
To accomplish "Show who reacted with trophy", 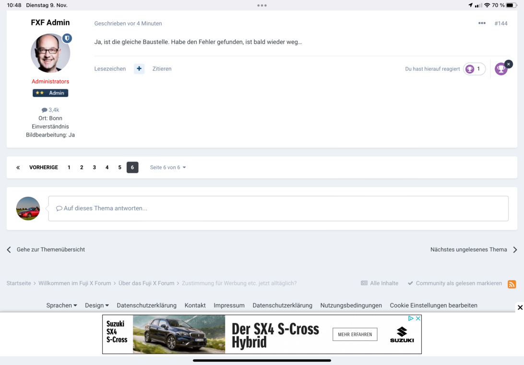I will pos(474,69).
